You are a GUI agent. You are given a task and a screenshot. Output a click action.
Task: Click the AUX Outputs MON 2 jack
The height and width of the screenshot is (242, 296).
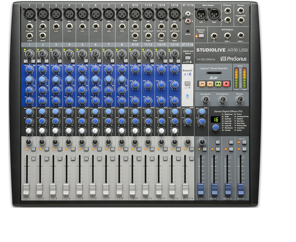coord(241,36)
